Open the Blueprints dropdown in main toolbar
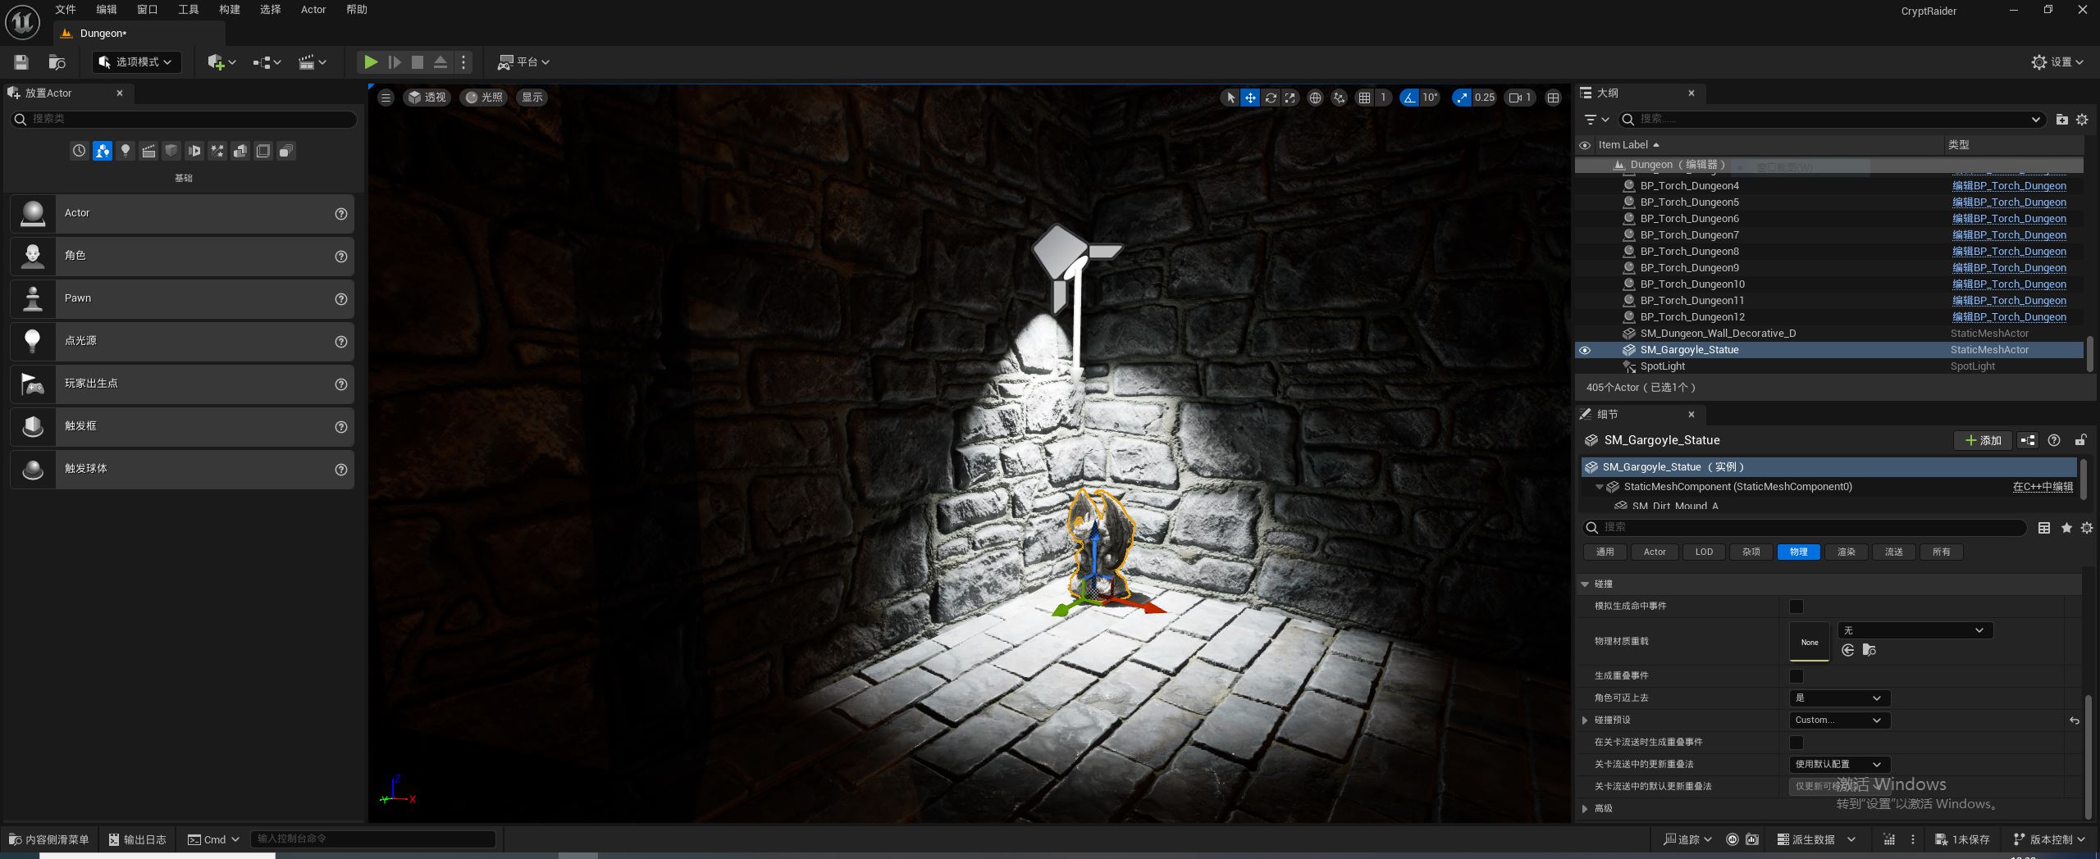 [x=267, y=62]
